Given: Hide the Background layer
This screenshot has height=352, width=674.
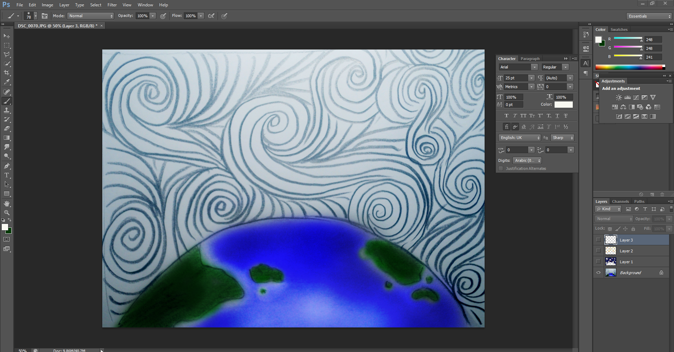Looking at the screenshot, I should pyautogui.click(x=598, y=273).
